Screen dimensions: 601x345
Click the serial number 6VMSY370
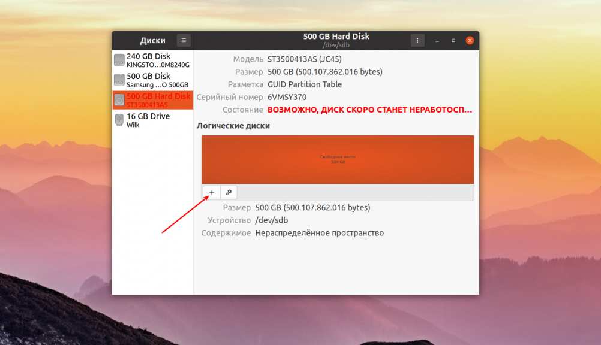[287, 97]
